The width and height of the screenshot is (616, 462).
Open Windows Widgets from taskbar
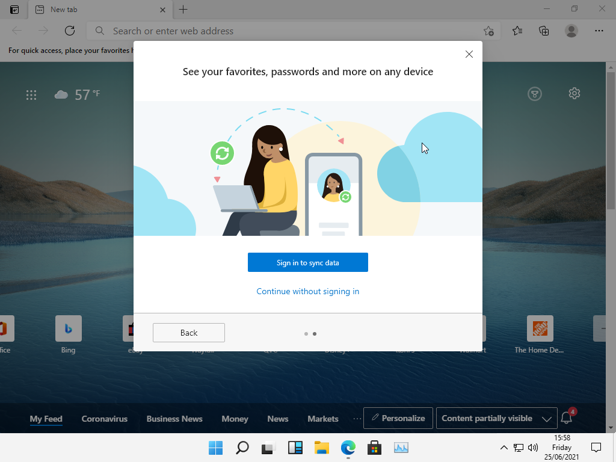tap(295, 448)
